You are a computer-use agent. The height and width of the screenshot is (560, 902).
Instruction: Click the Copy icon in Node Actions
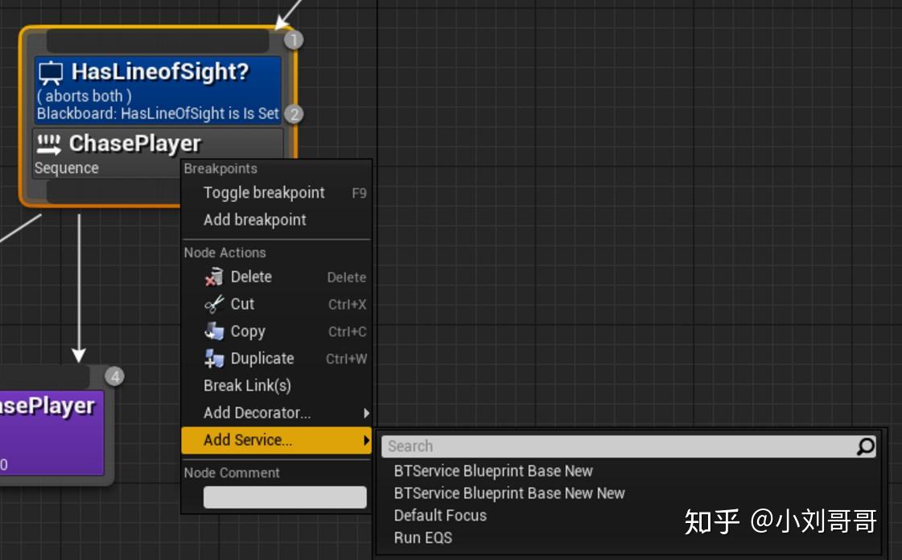(214, 331)
